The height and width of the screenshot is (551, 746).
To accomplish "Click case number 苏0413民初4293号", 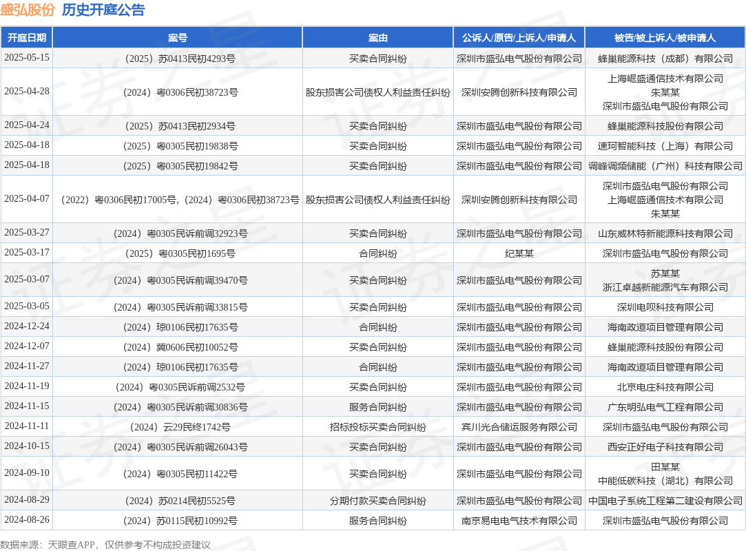I will pyautogui.click(x=179, y=59).
